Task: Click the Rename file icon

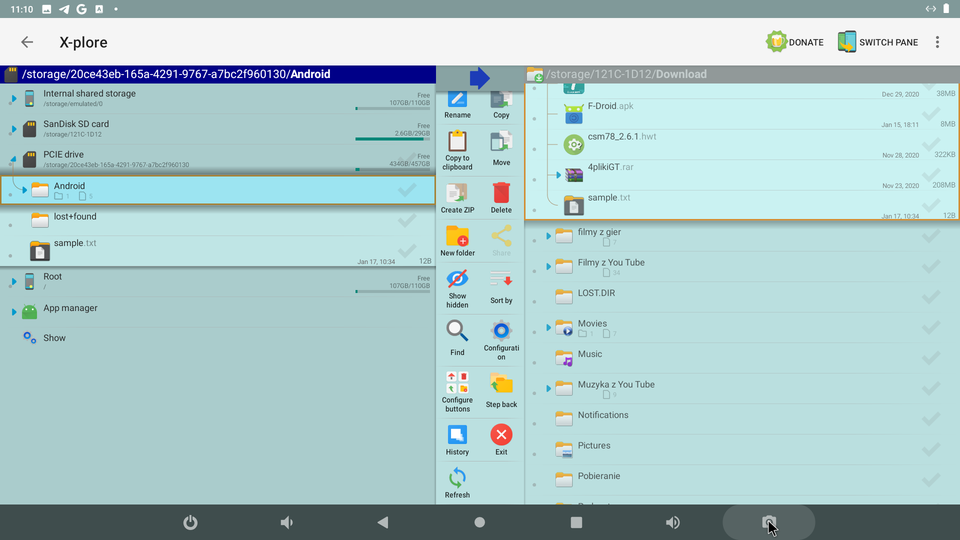Action: pyautogui.click(x=457, y=100)
